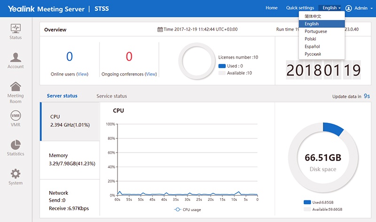Viewport: 376px width, 222px height.
Task: Select Español language option
Action: point(322,46)
